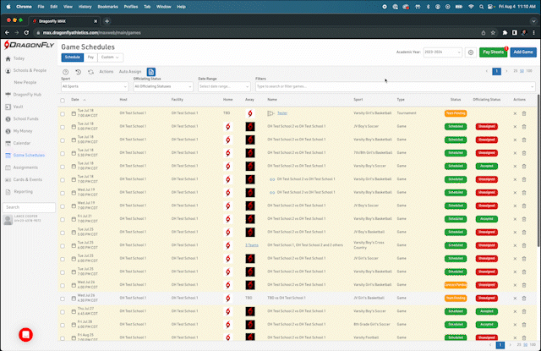
Task: Click the blue document export icon
Action: 151,72
